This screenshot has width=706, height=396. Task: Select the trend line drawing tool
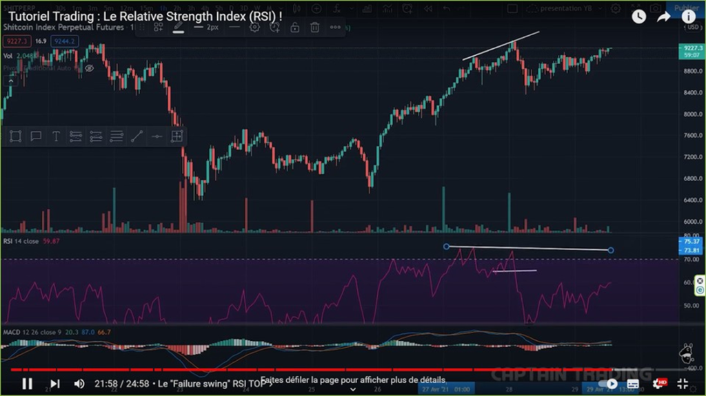point(137,136)
